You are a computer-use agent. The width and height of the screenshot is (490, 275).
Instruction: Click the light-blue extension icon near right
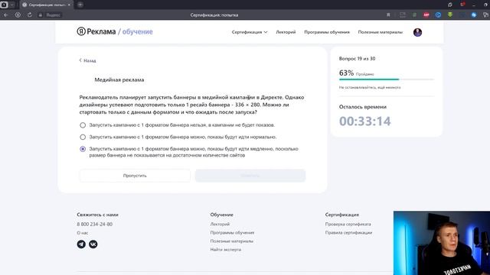pyautogui.click(x=474, y=15)
